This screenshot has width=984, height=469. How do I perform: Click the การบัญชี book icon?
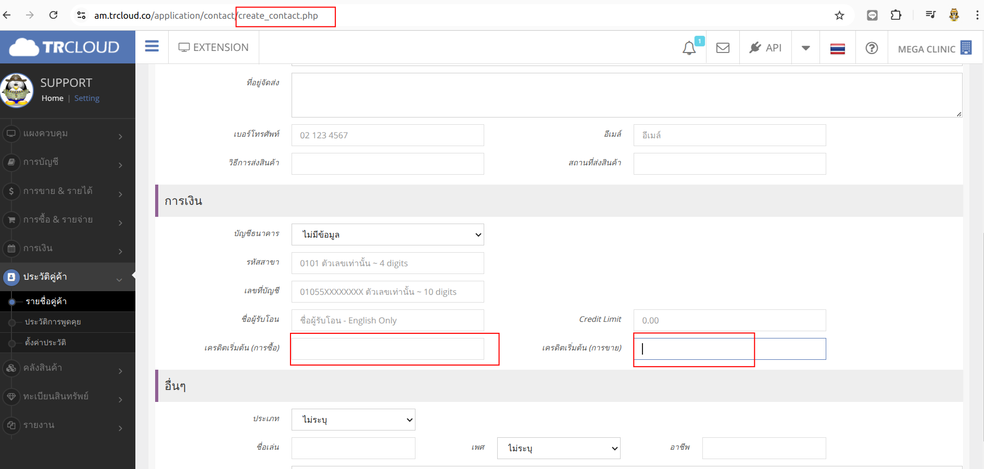(11, 162)
